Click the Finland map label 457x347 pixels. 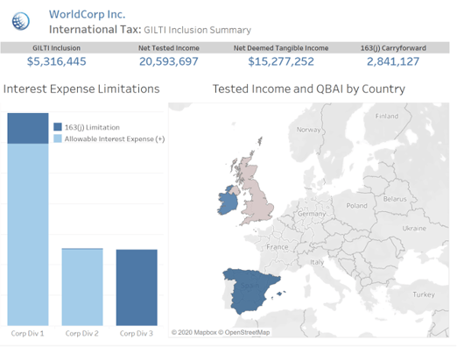387,117
